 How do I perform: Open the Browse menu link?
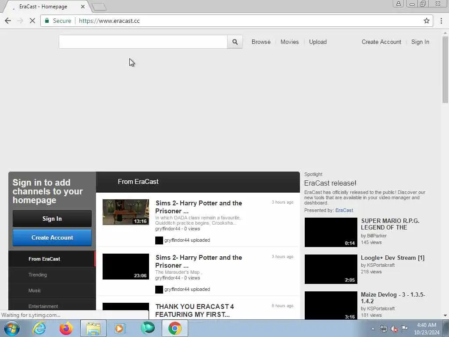point(261,42)
